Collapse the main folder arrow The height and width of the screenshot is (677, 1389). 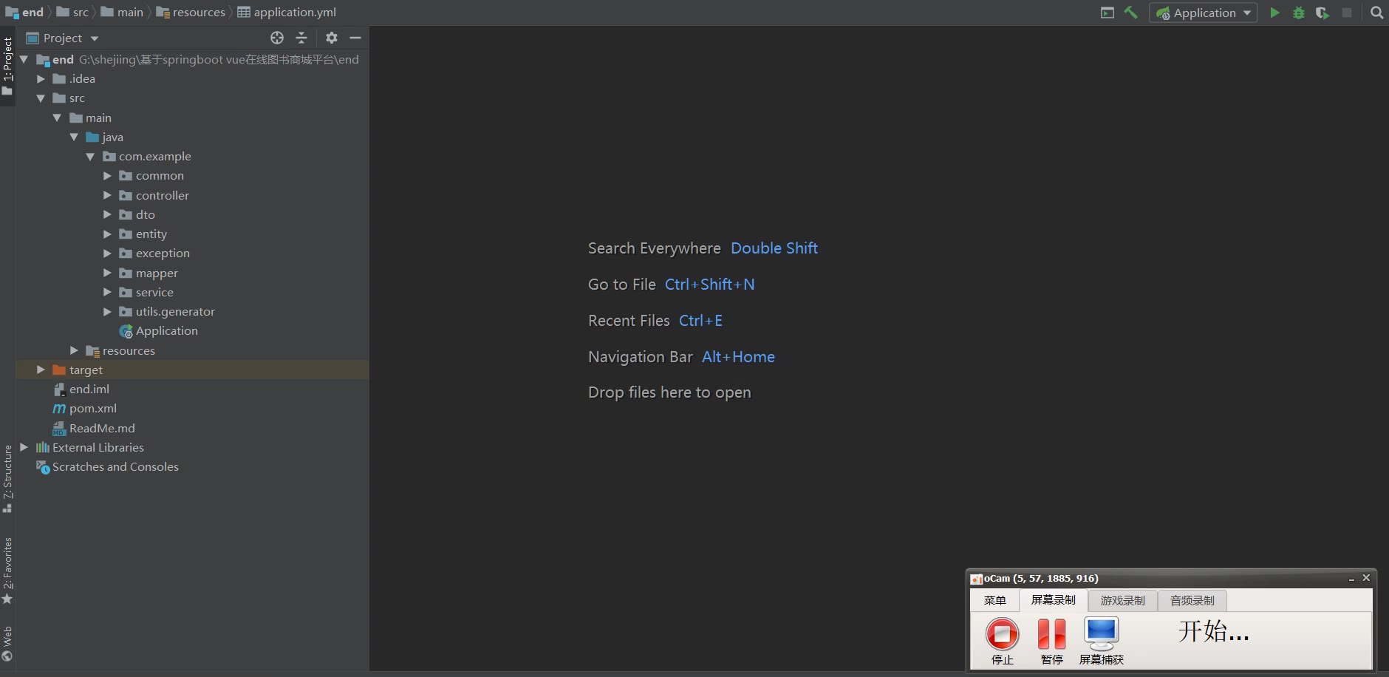click(58, 118)
